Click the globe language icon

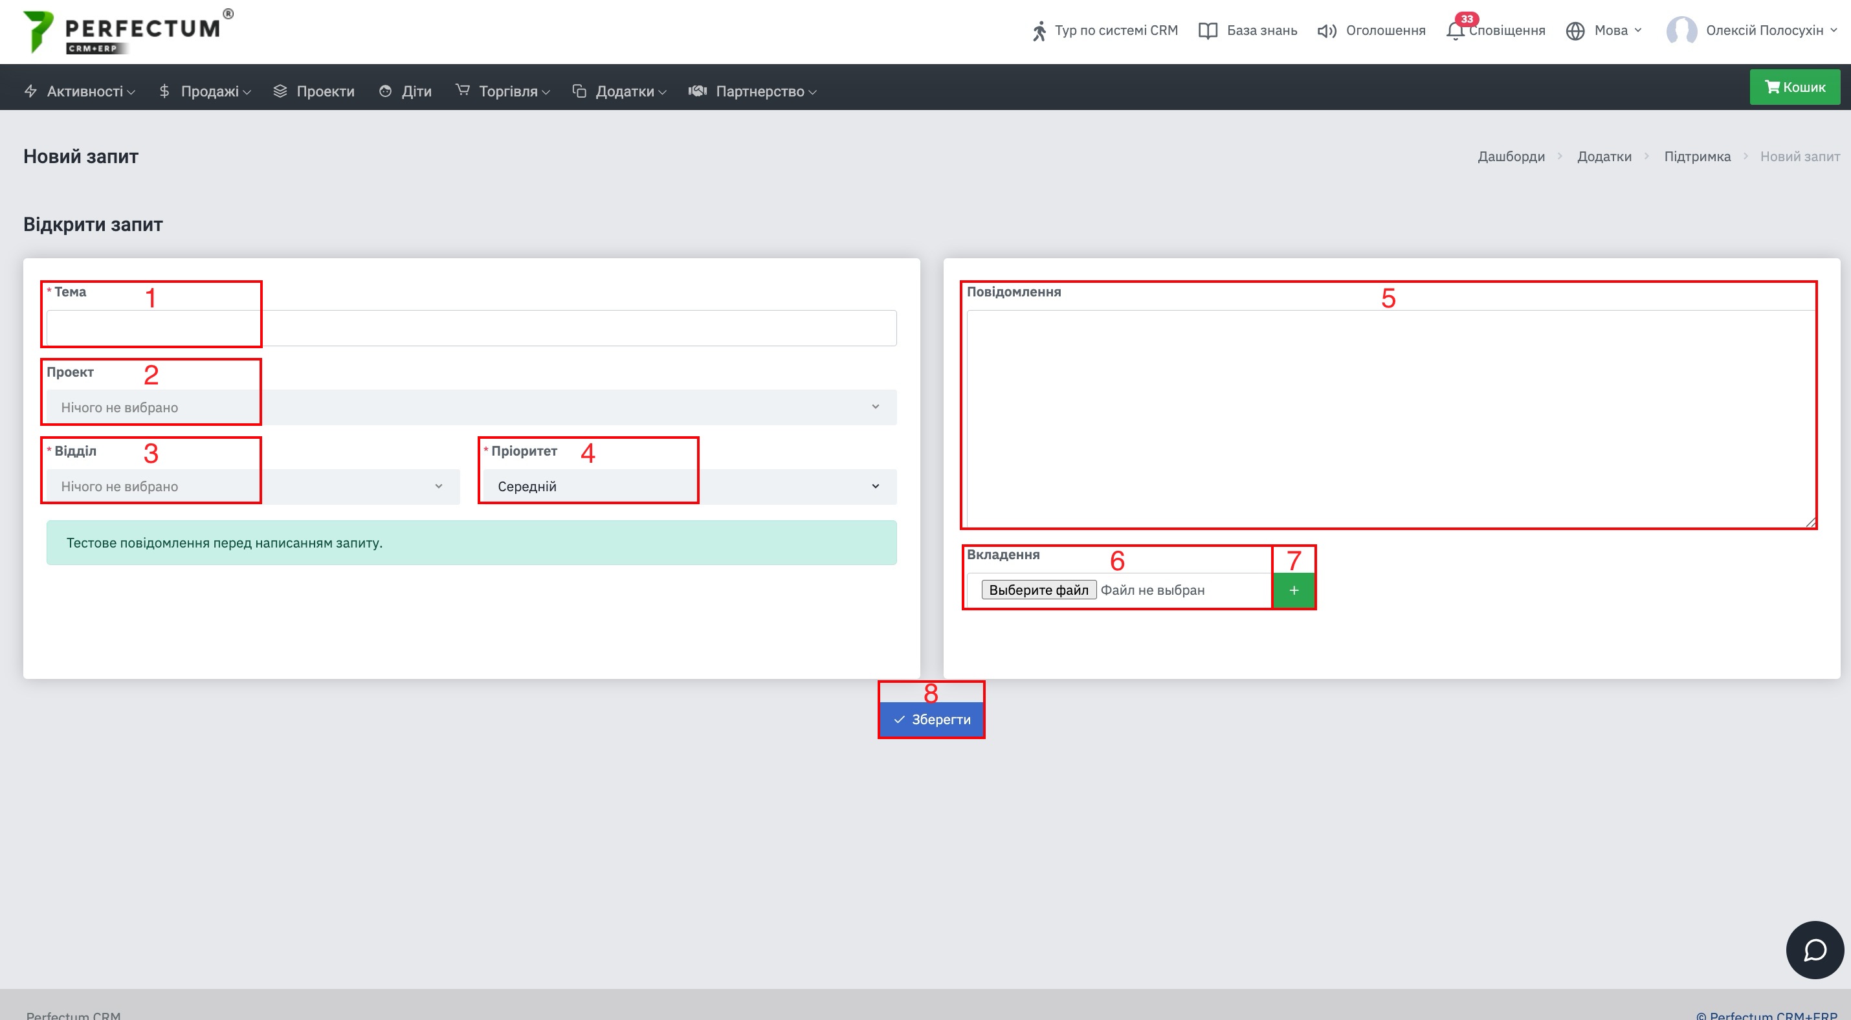click(1575, 31)
